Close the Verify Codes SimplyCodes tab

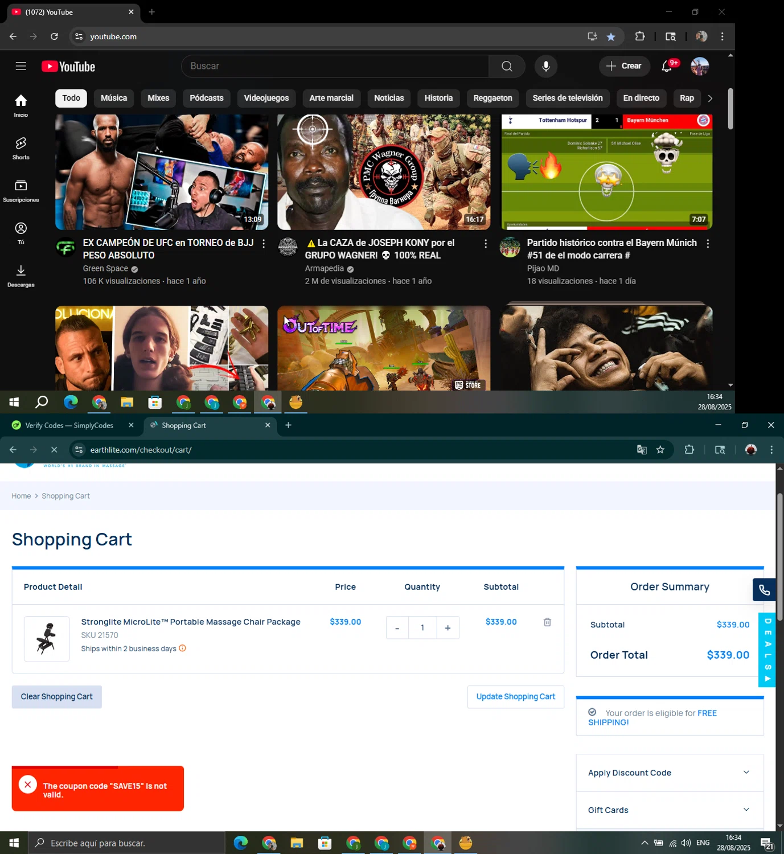(131, 425)
